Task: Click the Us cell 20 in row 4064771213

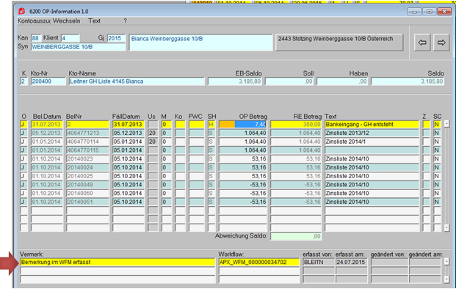Action: click(153, 133)
